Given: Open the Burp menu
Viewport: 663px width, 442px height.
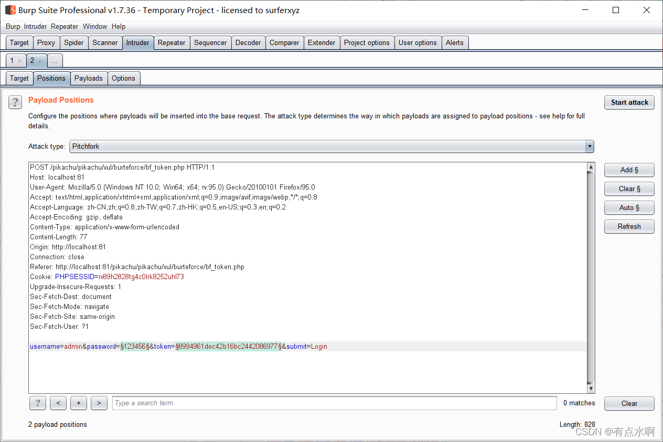Looking at the screenshot, I should (x=13, y=26).
